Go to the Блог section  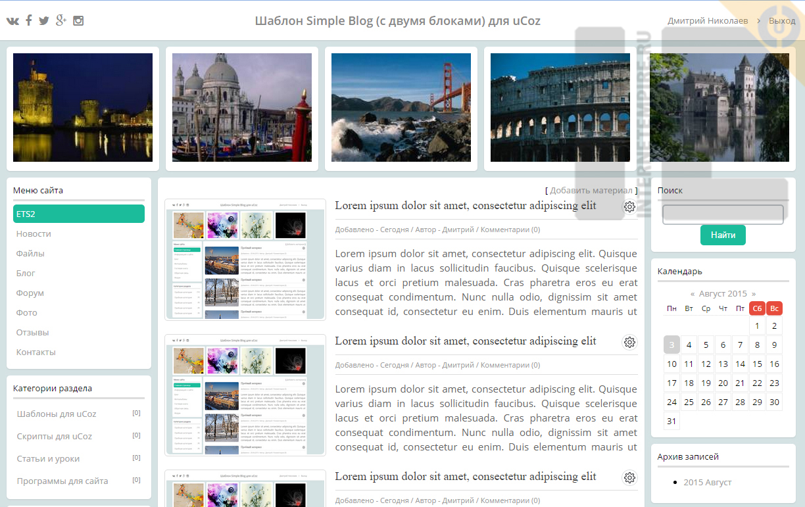26,273
